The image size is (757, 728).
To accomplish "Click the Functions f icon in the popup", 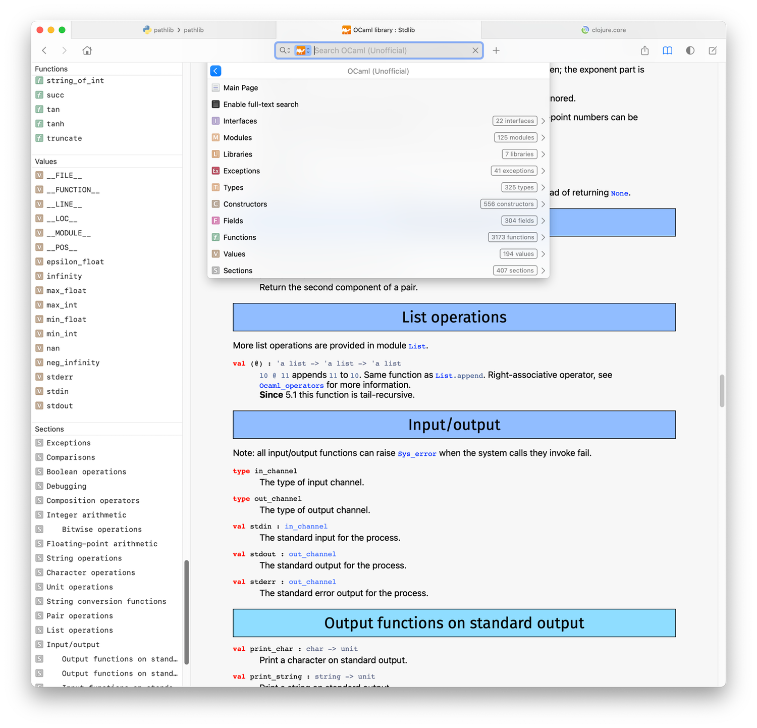I will click(215, 238).
